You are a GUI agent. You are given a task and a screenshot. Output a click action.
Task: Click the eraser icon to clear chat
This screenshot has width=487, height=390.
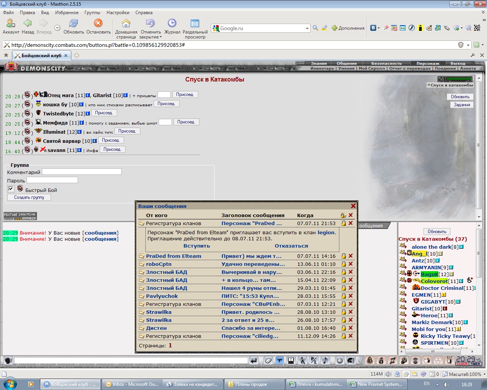pyautogui.click(x=268, y=360)
